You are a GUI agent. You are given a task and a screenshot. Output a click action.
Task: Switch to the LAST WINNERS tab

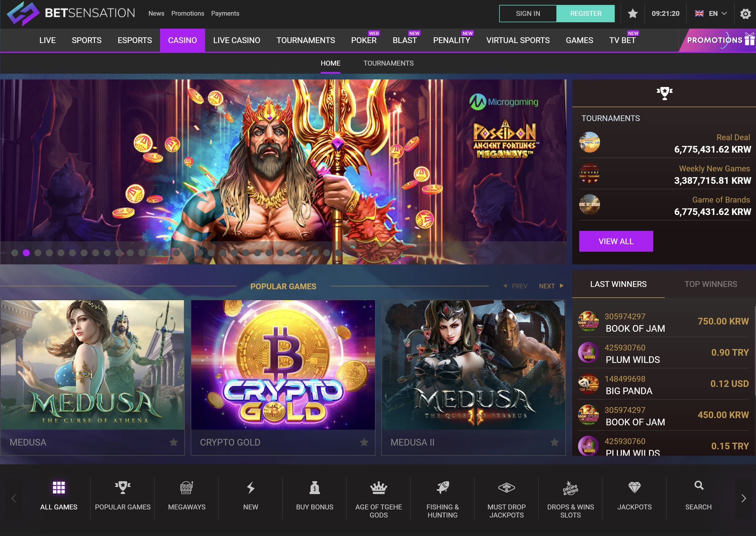[x=618, y=284]
